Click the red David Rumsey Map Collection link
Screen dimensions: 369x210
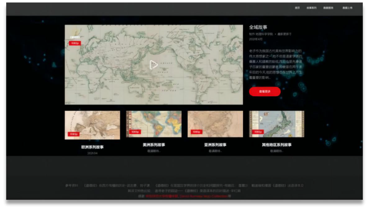(x=204, y=196)
